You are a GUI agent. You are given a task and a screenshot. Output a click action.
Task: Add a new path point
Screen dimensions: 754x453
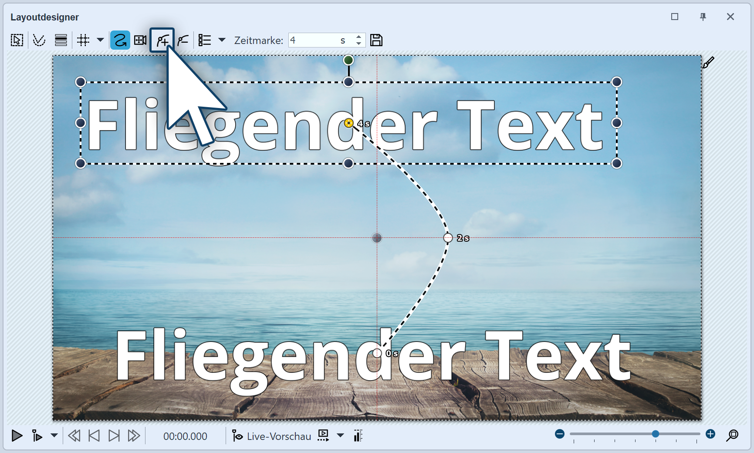coord(162,40)
